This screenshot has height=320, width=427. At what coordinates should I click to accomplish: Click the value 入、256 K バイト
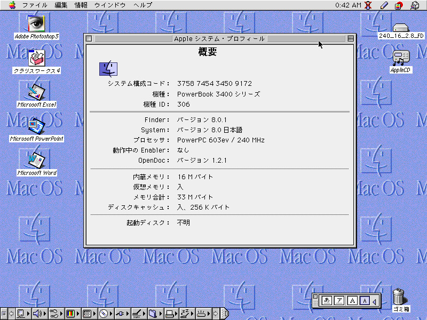click(203, 207)
